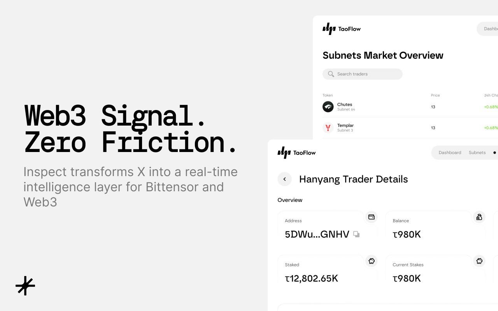
Task: Click the TaoFlow logo on the trader details page
Action: tap(296, 152)
